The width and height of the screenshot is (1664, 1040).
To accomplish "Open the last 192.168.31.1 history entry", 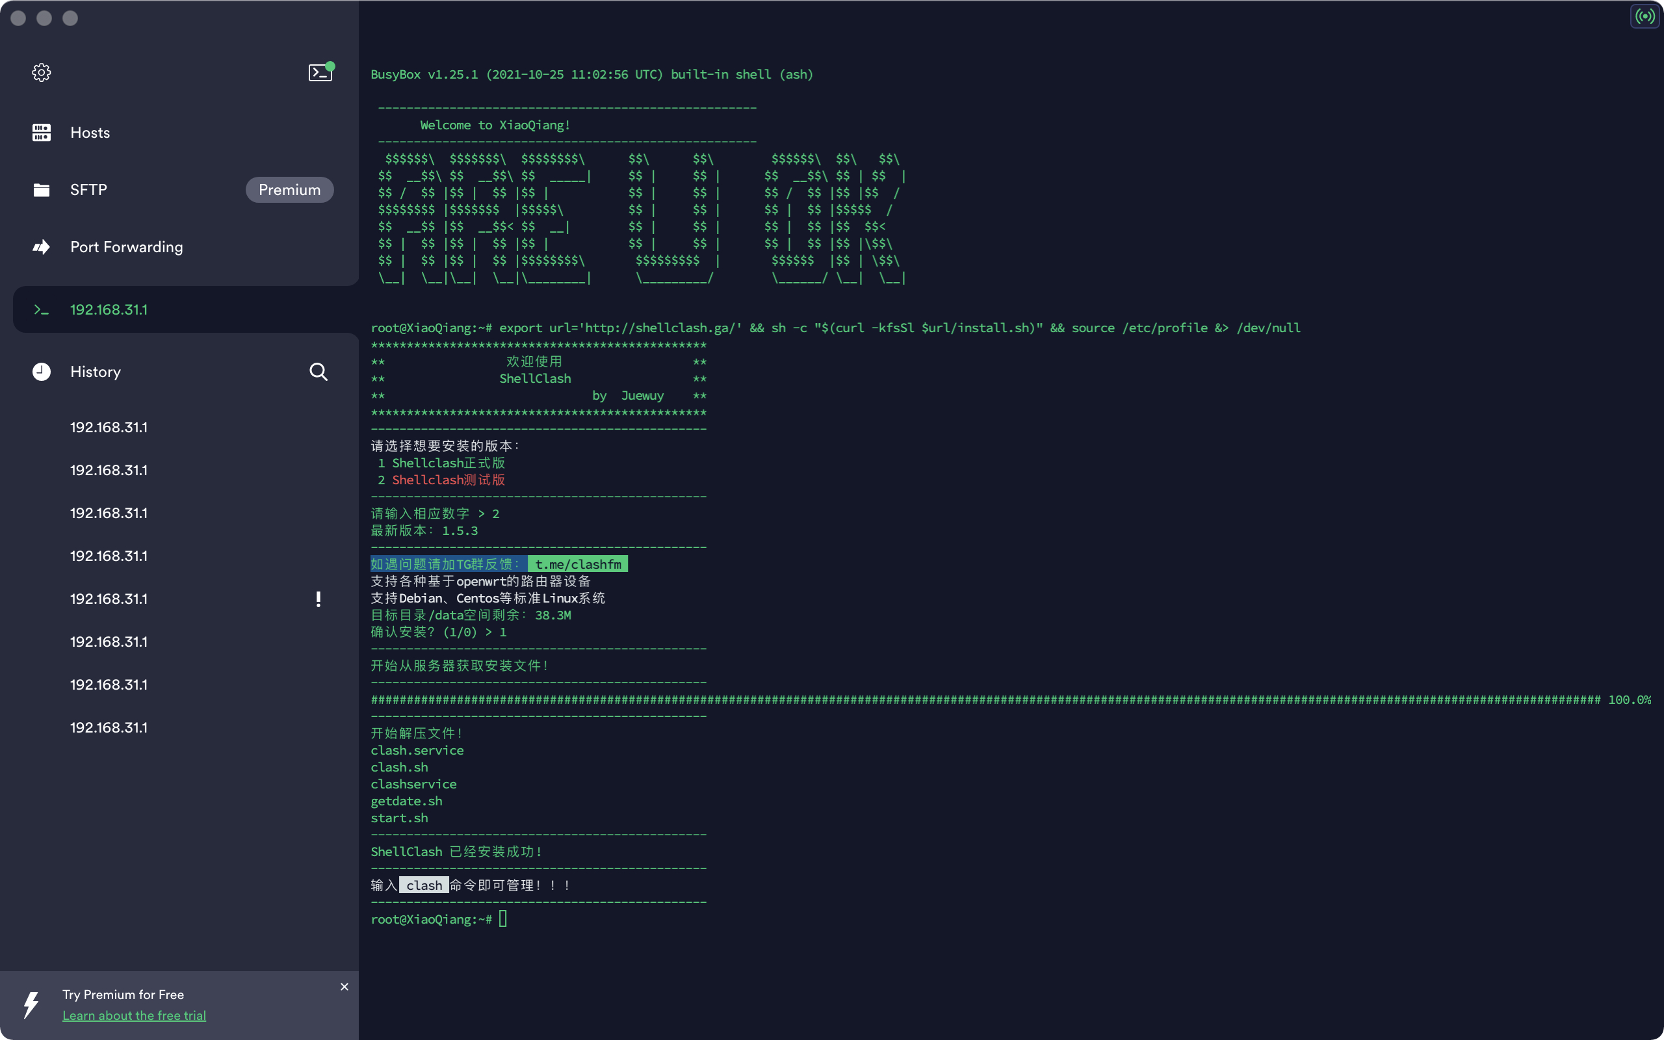I will tap(109, 728).
